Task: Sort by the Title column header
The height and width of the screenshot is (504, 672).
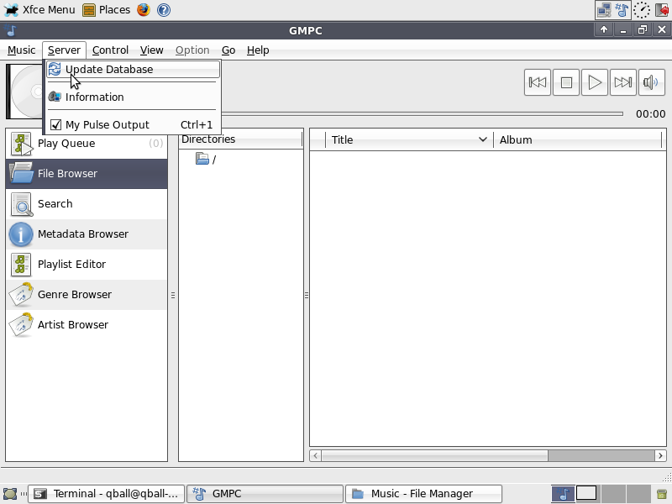Action: point(409,139)
